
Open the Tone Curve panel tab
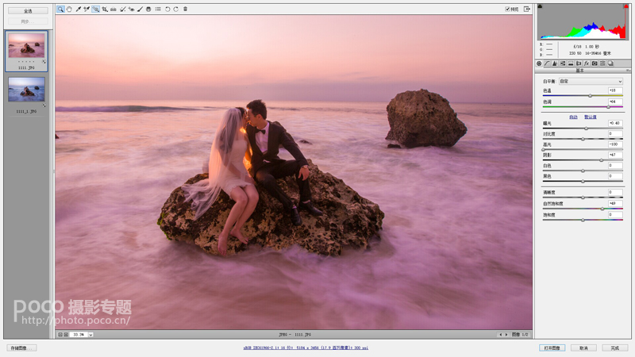(x=547, y=63)
